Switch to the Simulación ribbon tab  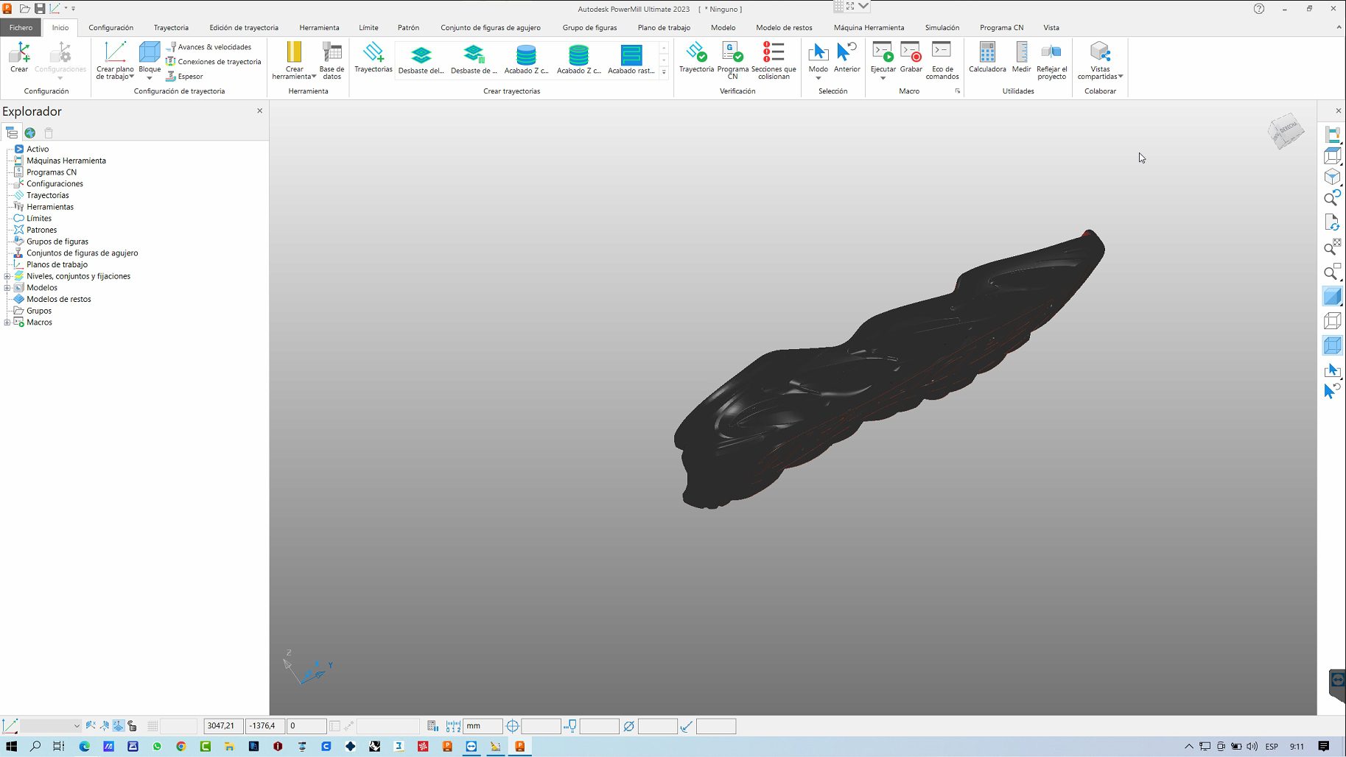point(942,28)
